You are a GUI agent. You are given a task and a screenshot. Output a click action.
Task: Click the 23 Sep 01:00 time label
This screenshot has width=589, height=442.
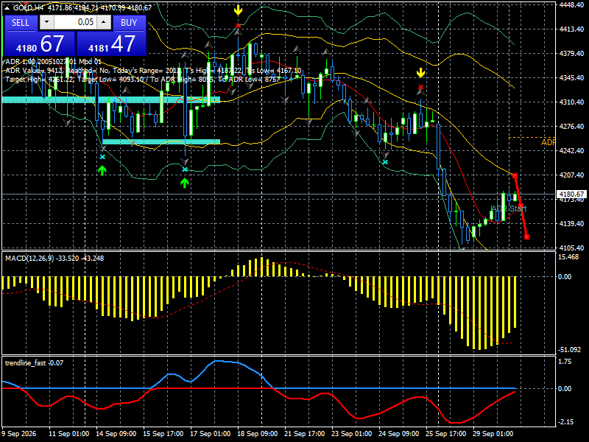click(x=352, y=434)
